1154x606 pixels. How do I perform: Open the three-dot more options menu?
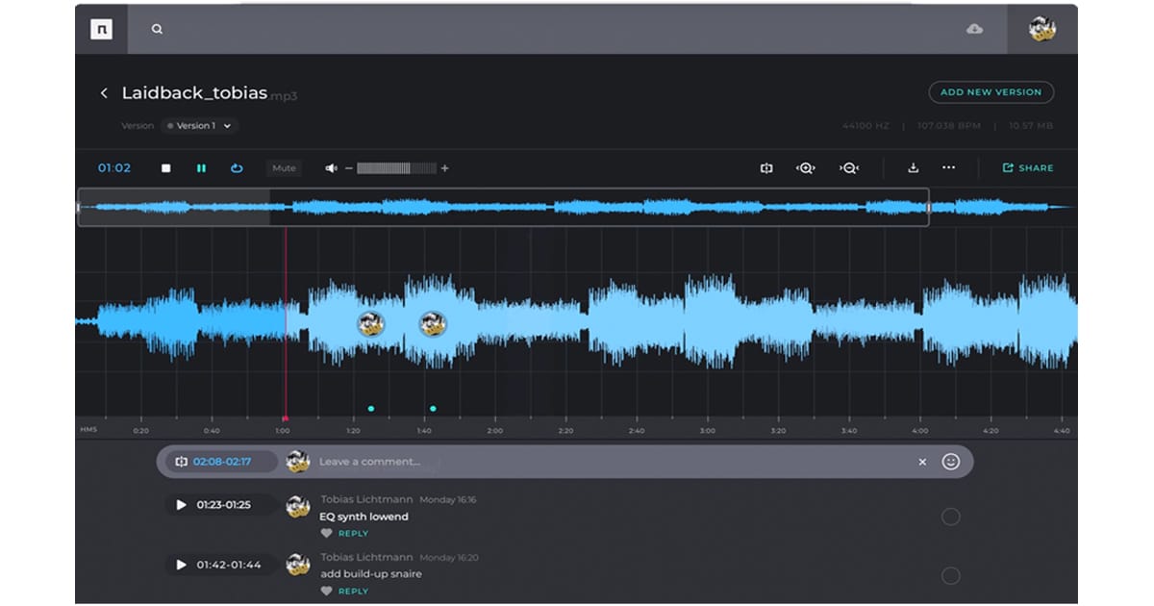(948, 168)
